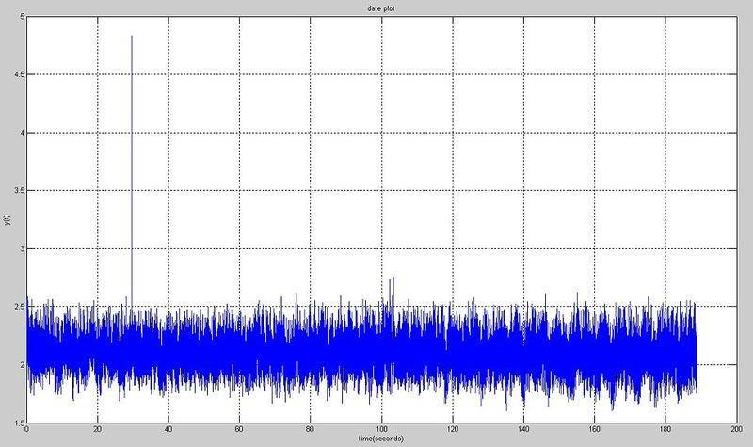Click x-axis tick label 80
Viewport: 753px width, 447px height.
pyautogui.click(x=311, y=429)
